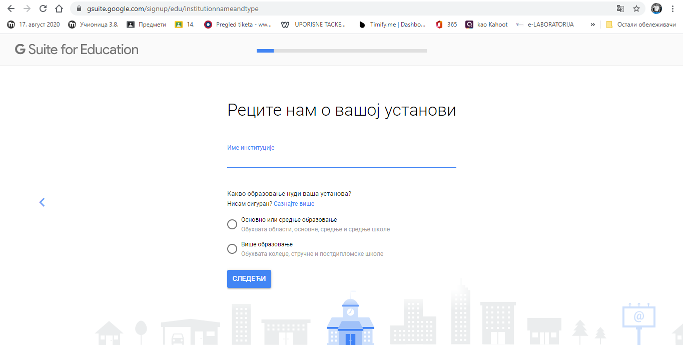Open the Предмети bookmark
Image resolution: width=683 pixels, height=345 pixels.
tap(146, 24)
